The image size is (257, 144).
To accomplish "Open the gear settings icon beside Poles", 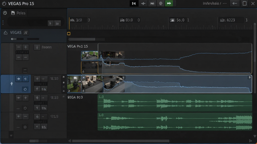I will tap(5, 13).
